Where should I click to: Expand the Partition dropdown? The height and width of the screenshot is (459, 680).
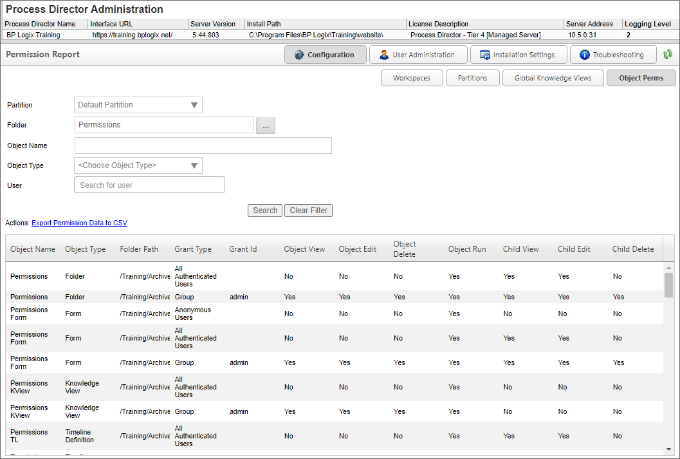pyautogui.click(x=194, y=105)
